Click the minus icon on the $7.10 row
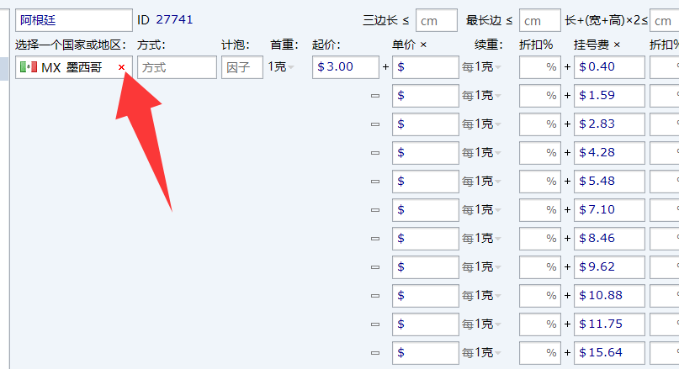 tap(375, 210)
